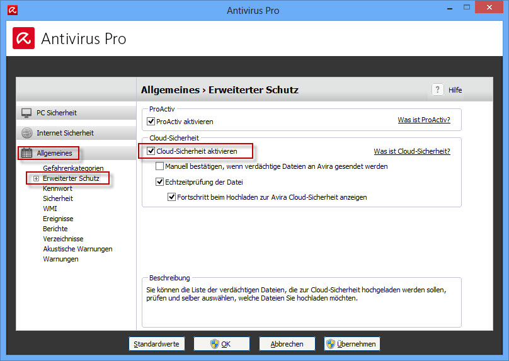Screen dimensions: 509x361
Task: Click the shield icon on OK button
Action: (x=215, y=344)
